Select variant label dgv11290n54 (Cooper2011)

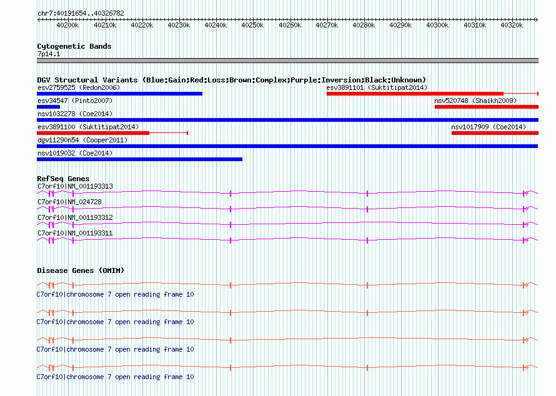(x=82, y=140)
